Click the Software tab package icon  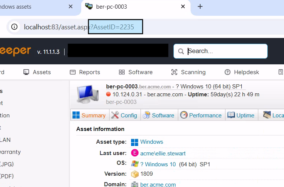pos(147,115)
